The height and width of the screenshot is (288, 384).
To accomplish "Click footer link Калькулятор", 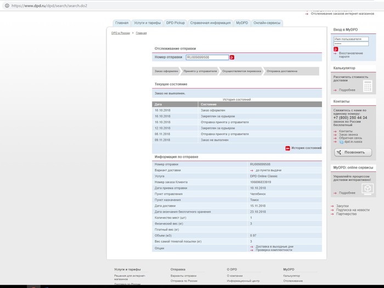I will tap(291, 276).
